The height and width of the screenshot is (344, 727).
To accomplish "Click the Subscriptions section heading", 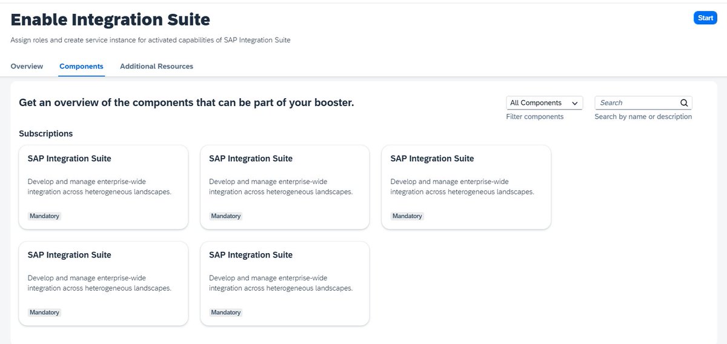I will (x=46, y=133).
